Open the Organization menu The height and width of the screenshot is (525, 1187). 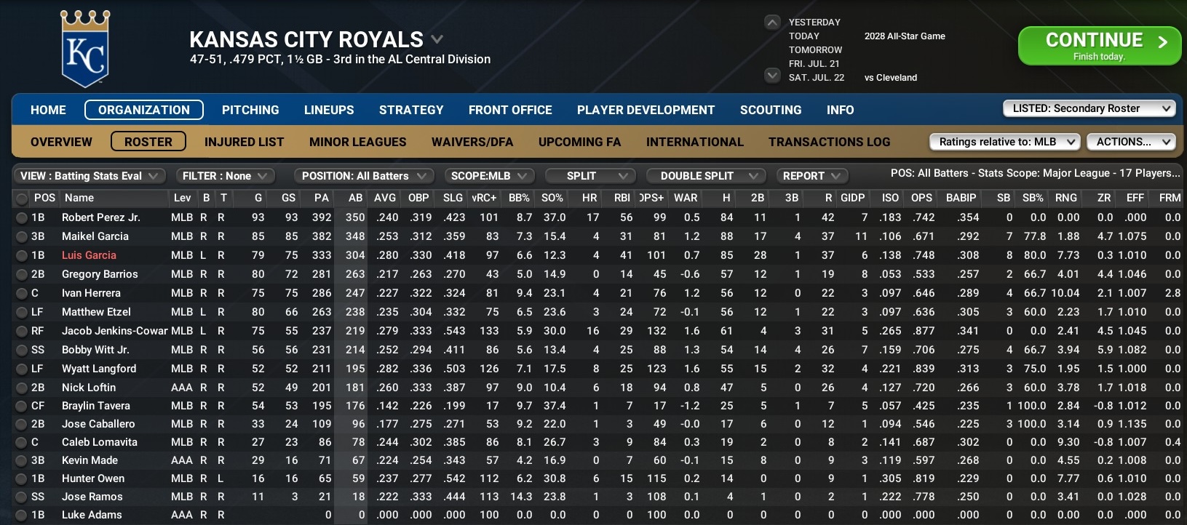[144, 110]
